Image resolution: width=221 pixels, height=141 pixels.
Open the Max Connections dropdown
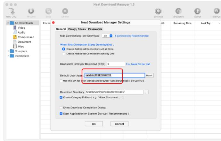pos(111,36)
